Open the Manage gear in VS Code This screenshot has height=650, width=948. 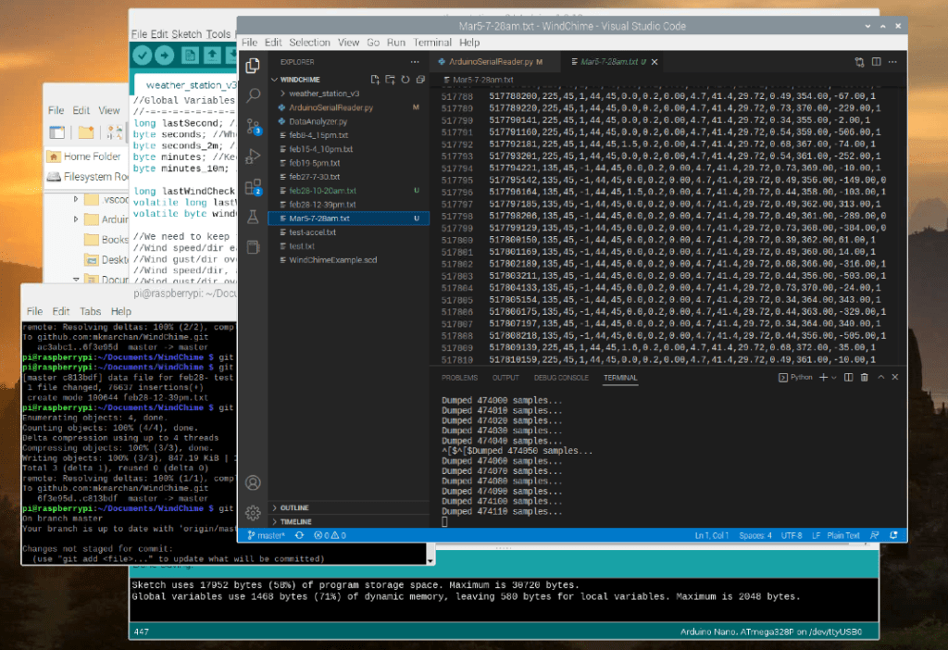tap(253, 513)
